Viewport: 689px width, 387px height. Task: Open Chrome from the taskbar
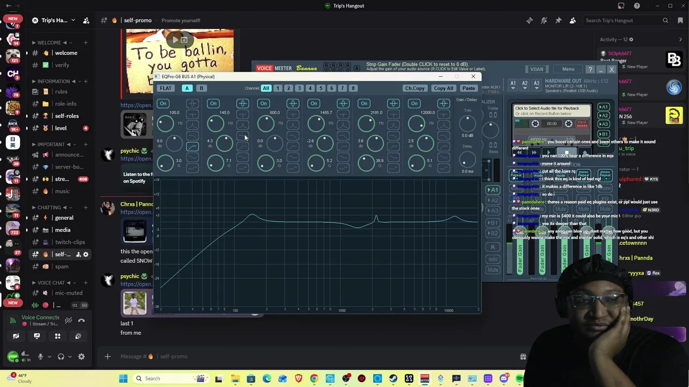(314, 378)
